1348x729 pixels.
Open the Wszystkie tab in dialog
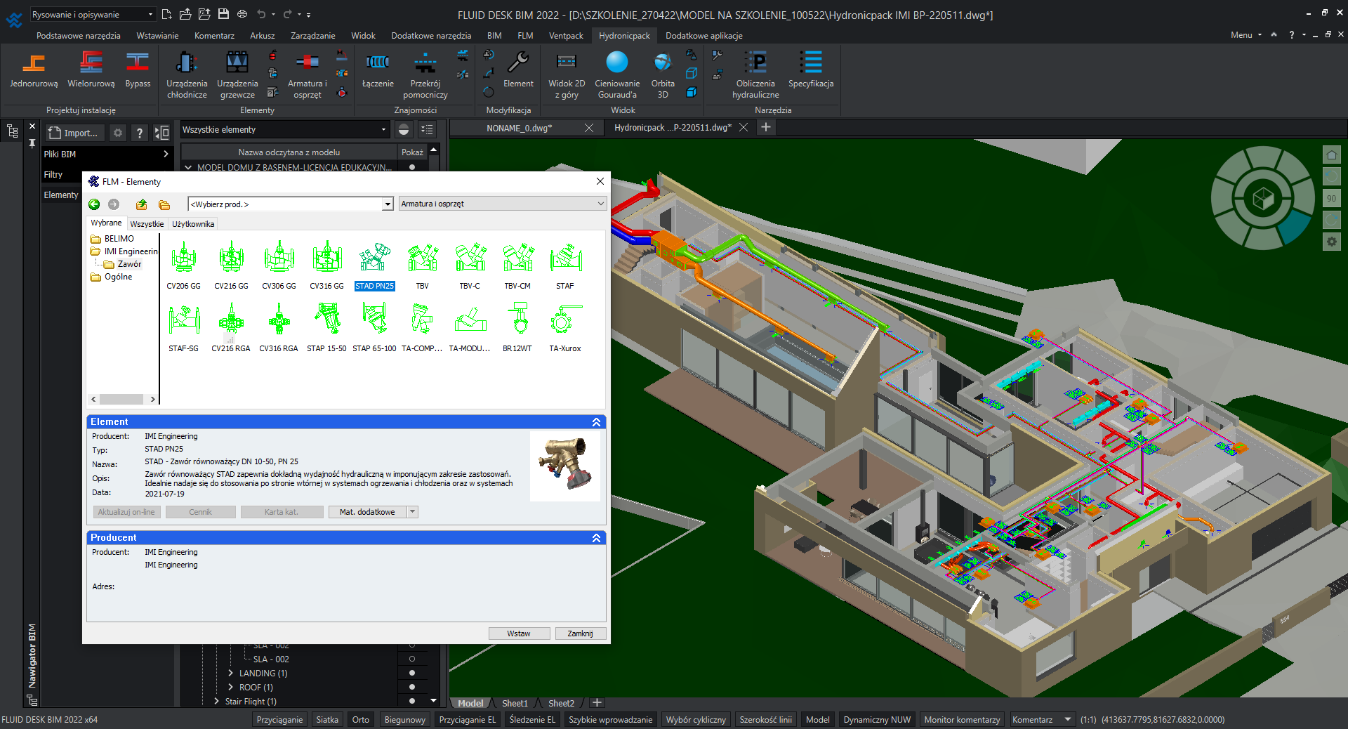tap(147, 224)
